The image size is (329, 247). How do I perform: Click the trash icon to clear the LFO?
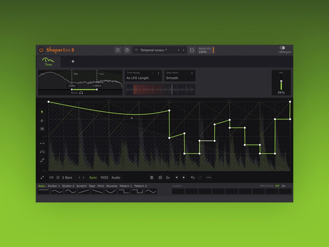152,177
